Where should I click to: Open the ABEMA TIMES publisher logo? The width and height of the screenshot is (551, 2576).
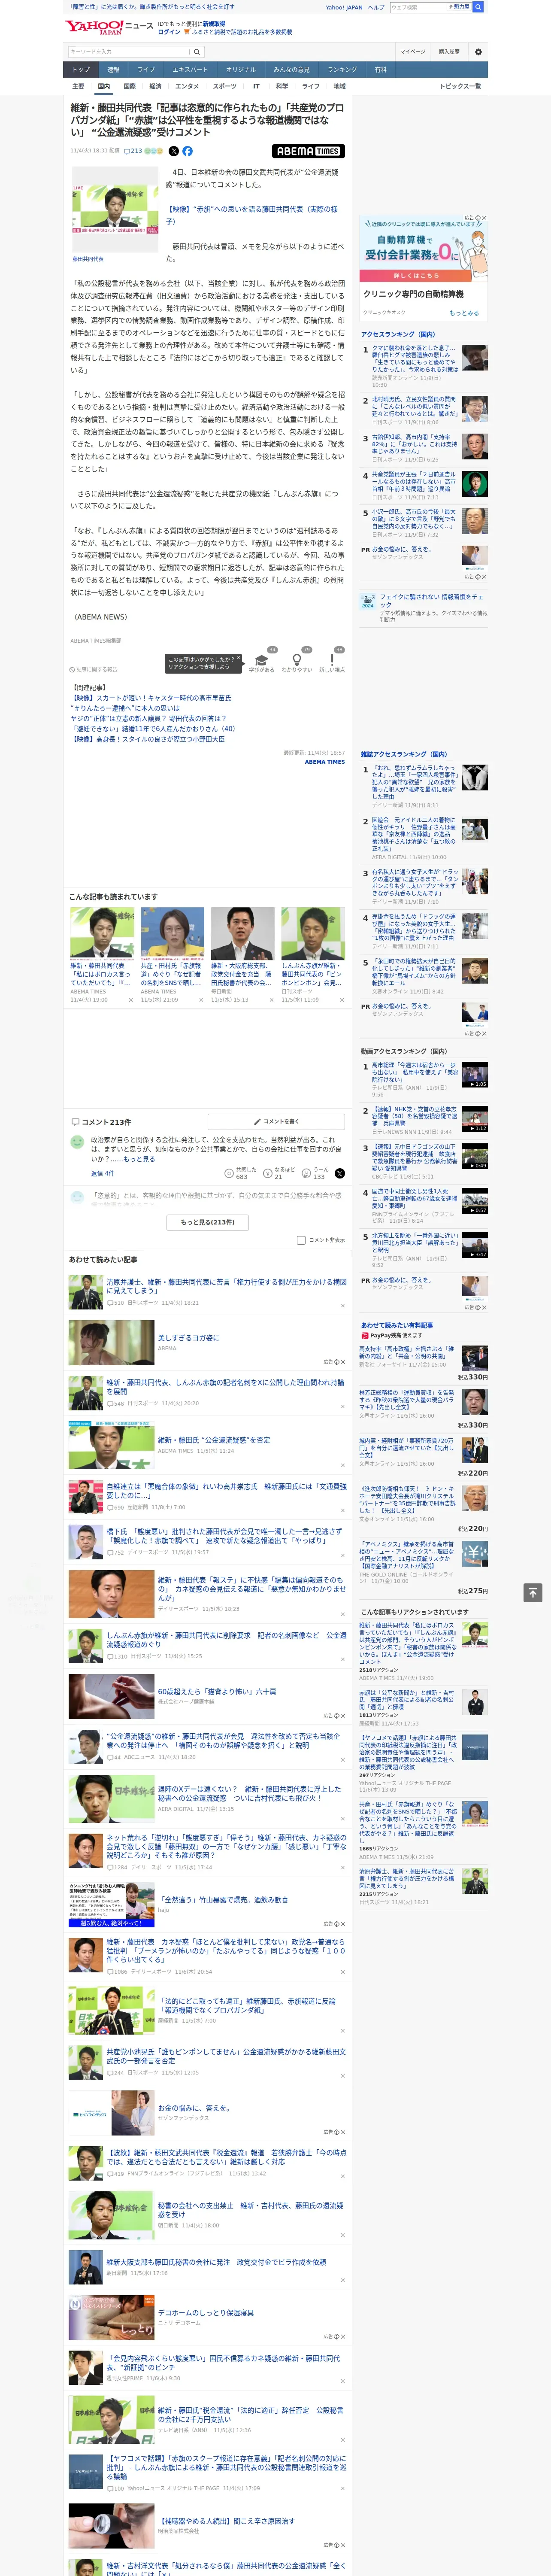tap(308, 151)
